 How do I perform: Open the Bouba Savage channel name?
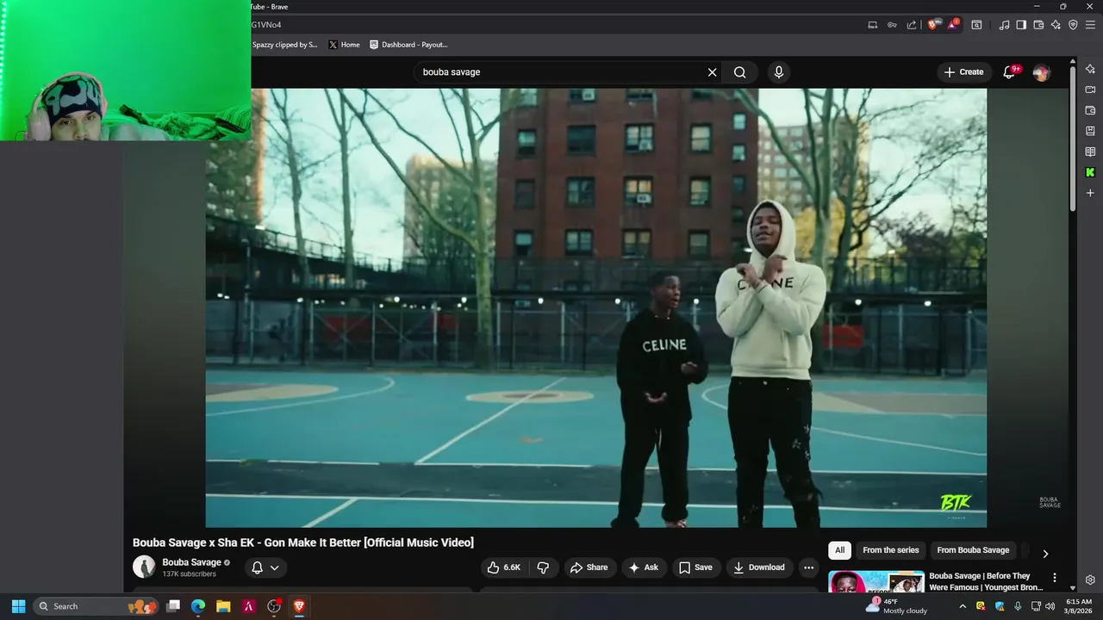[191, 562]
